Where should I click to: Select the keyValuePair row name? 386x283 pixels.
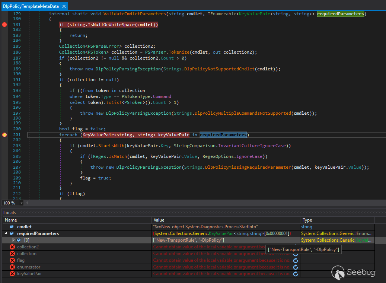pyautogui.click(x=29, y=274)
